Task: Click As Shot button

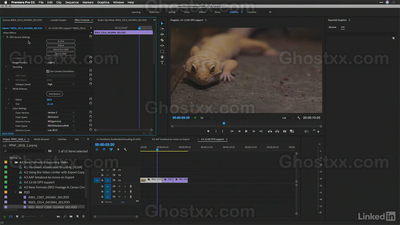Action: click(x=61, y=41)
